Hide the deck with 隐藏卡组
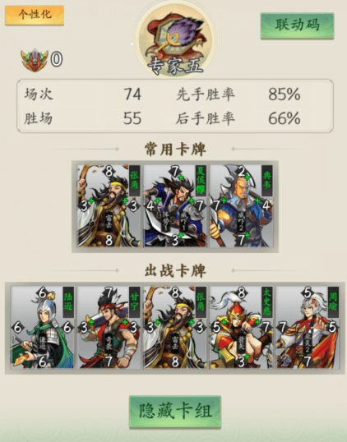Image resolution: width=347 pixels, height=442 pixels. [175, 412]
